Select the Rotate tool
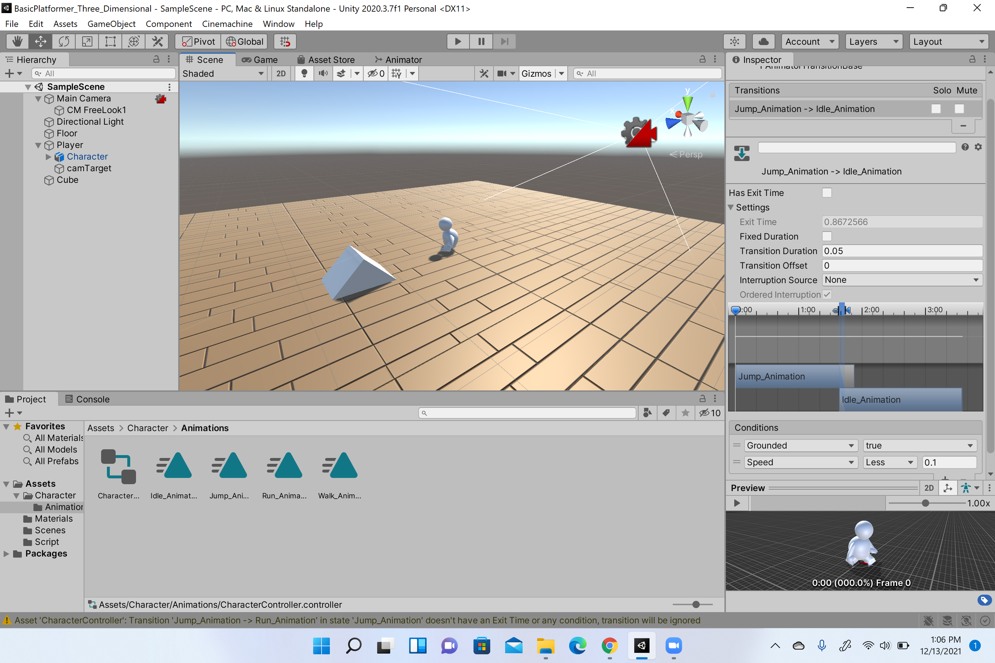This screenshot has width=995, height=663. pos(64,41)
